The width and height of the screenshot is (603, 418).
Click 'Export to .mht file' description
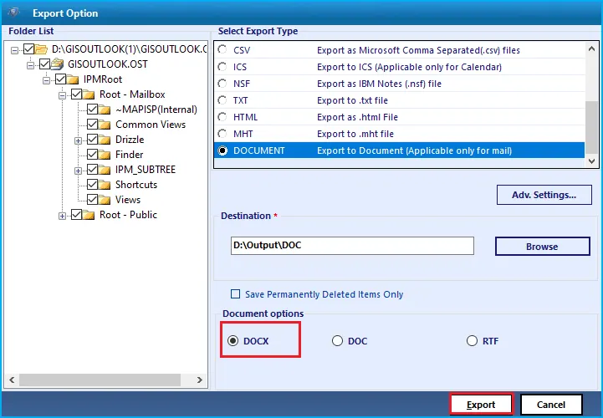click(x=355, y=134)
